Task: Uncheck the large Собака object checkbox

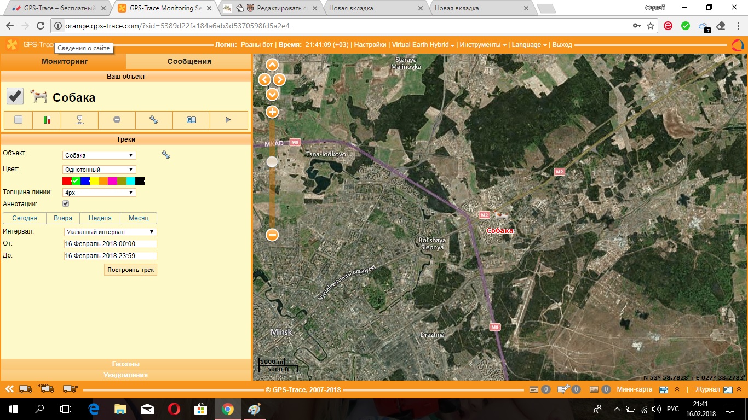Action: [15, 96]
